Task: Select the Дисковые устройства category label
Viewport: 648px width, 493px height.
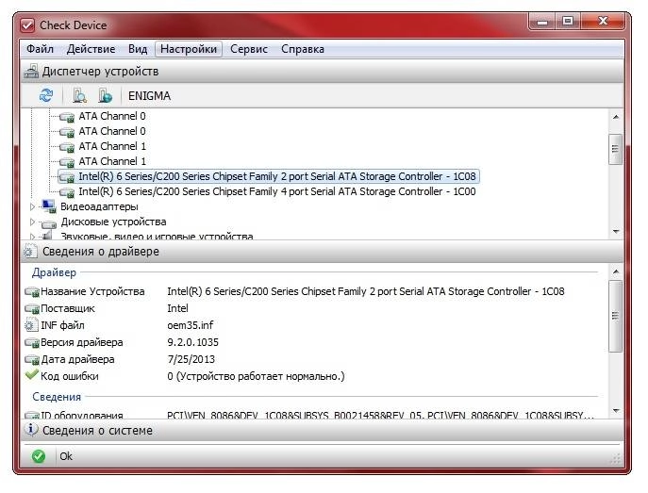Action: [113, 222]
